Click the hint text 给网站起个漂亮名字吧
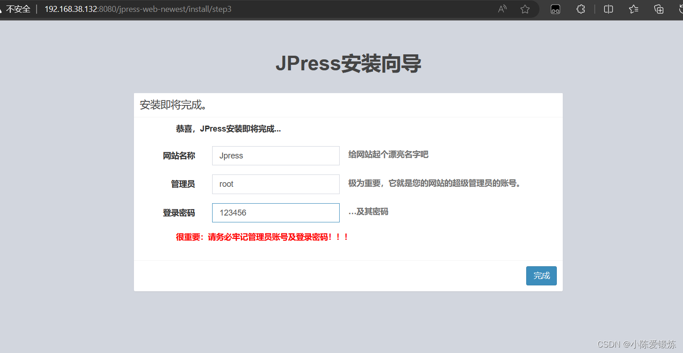The image size is (683, 353). point(388,154)
